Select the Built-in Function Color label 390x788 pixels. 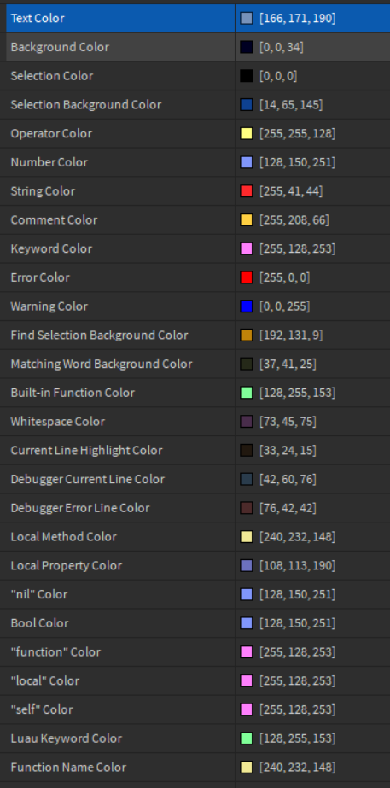pyautogui.click(x=73, y=393)
